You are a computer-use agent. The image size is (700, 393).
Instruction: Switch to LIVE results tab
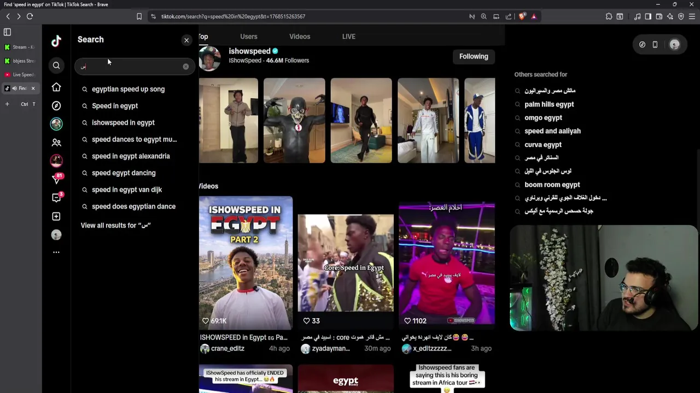point(348,37)
